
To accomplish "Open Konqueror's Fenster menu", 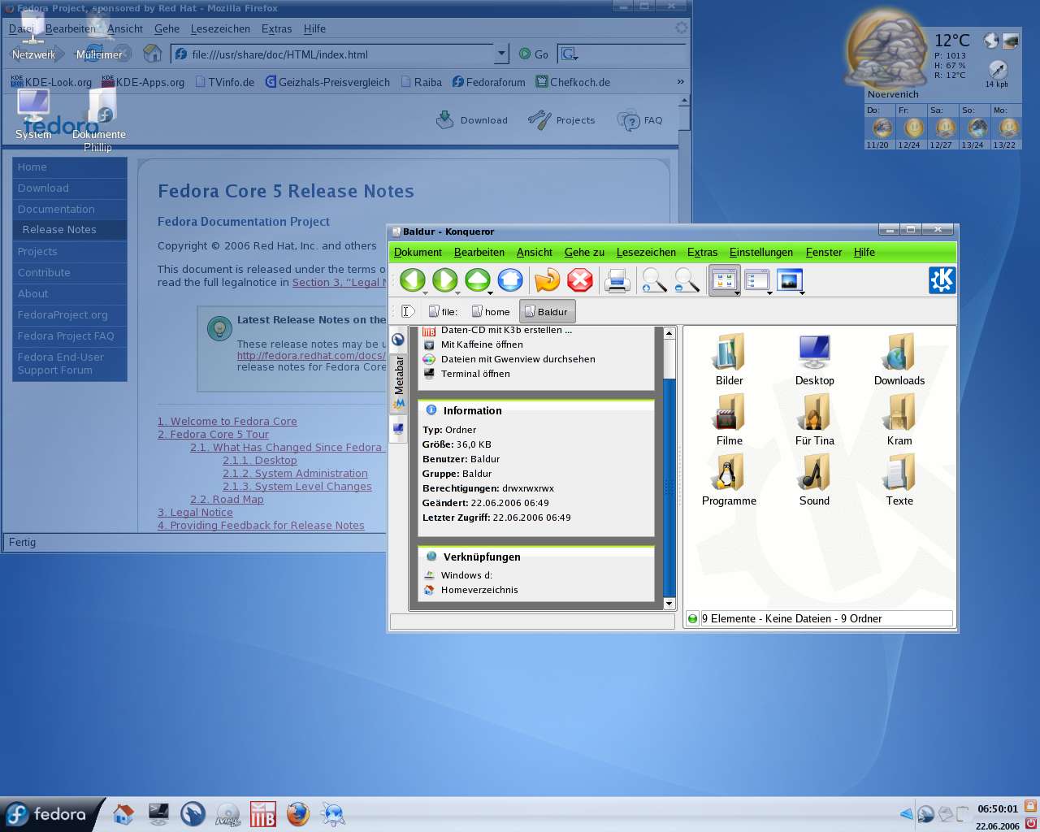I will (824, 252).
